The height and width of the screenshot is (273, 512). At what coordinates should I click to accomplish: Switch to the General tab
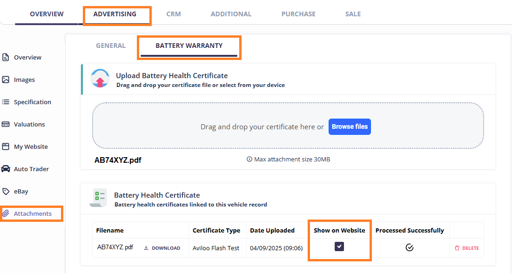[111, 46]
